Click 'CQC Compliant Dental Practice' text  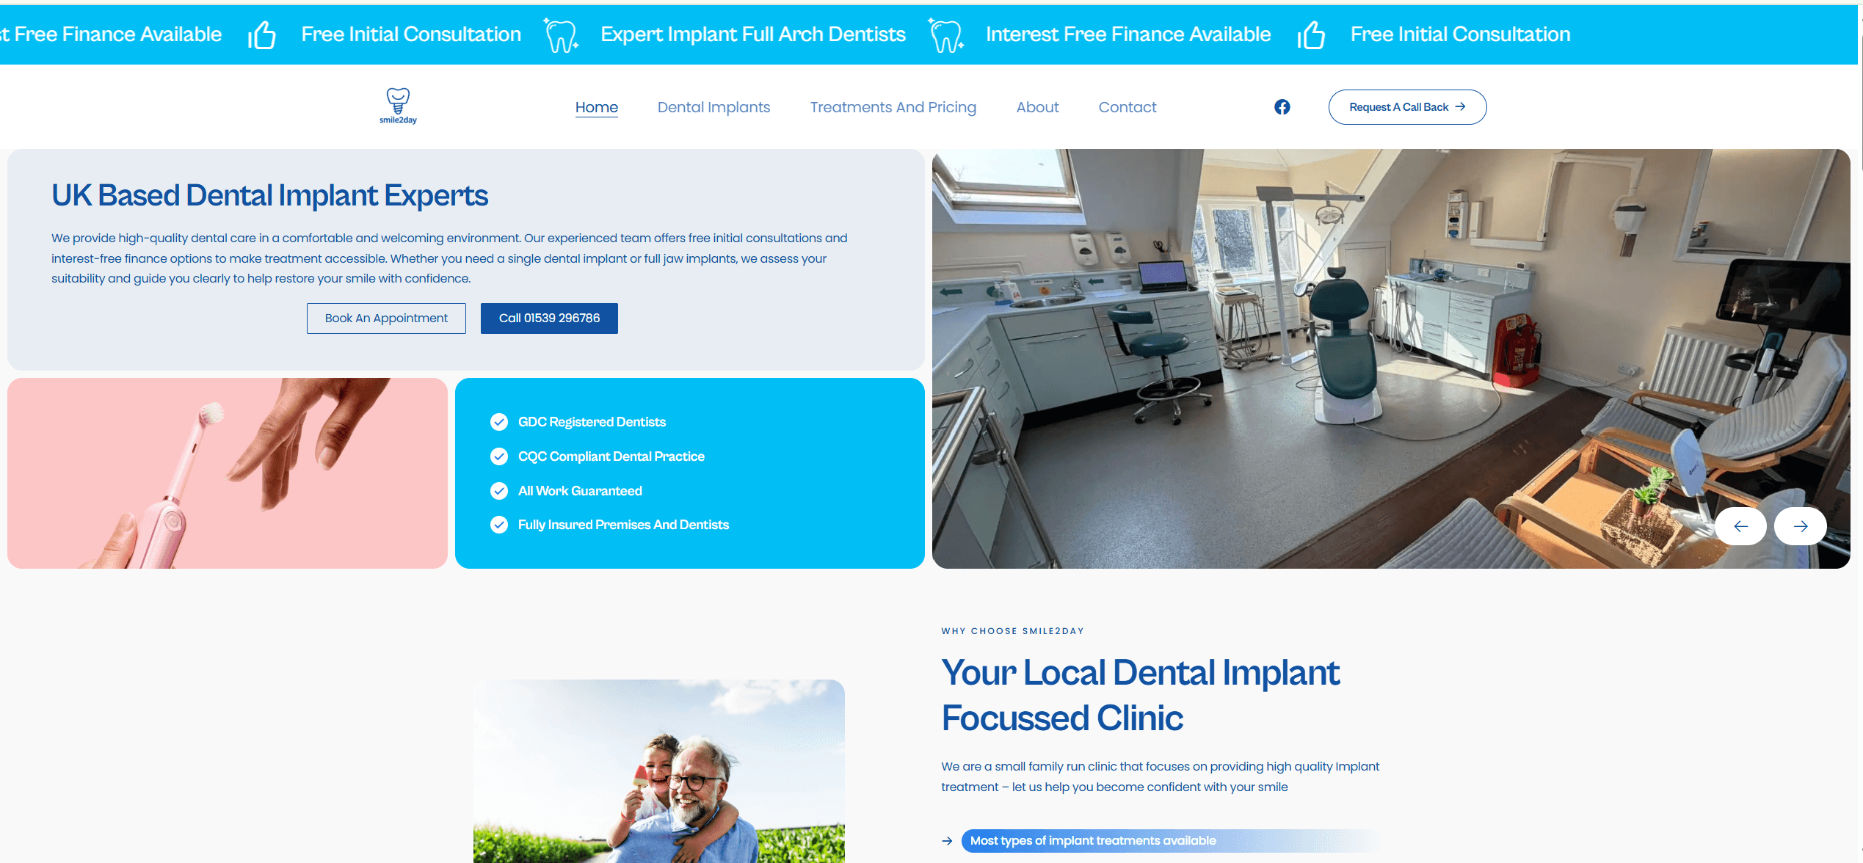(611, 456)
